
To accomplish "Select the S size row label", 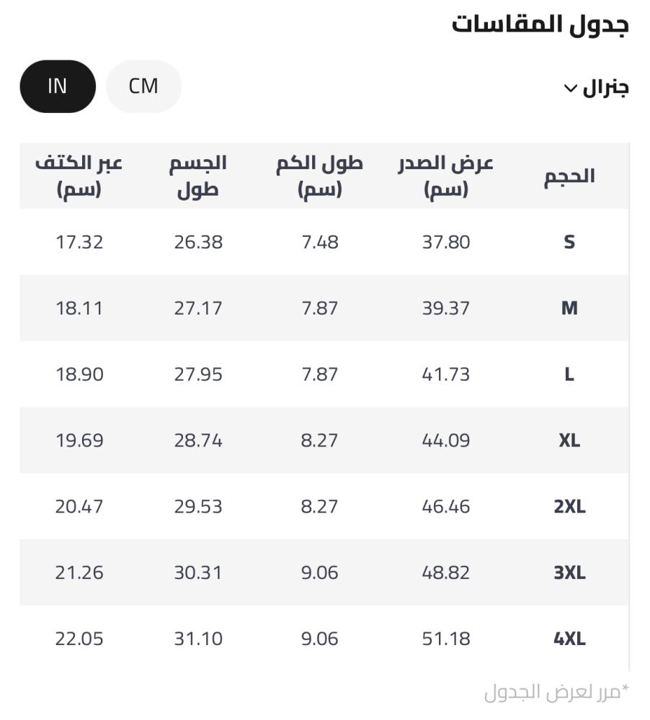I will pyautogui.click(x=569, y=242).
